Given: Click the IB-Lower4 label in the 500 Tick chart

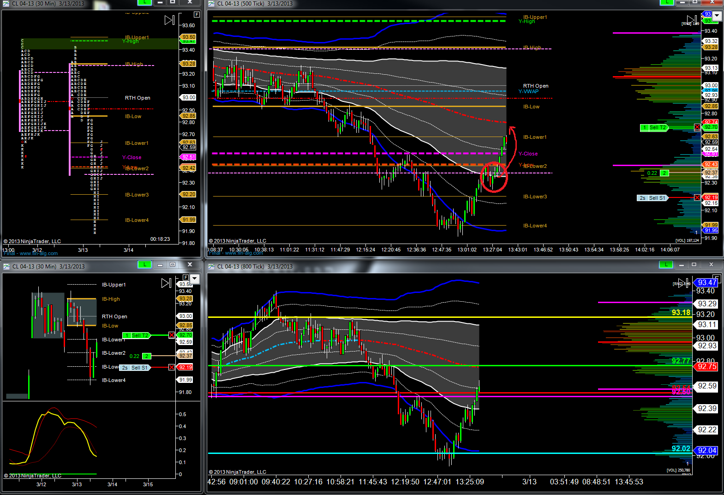Looking at the screenshot, I should pos(535,226).
